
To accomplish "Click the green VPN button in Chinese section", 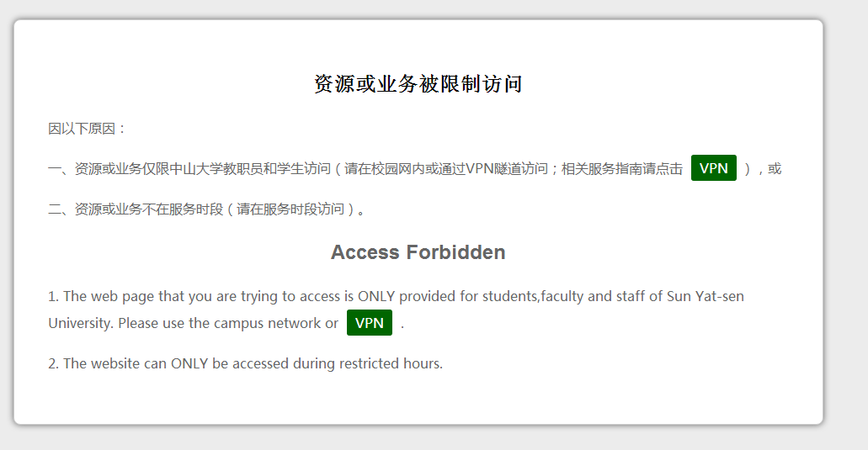I will click(x=714, y=168).
